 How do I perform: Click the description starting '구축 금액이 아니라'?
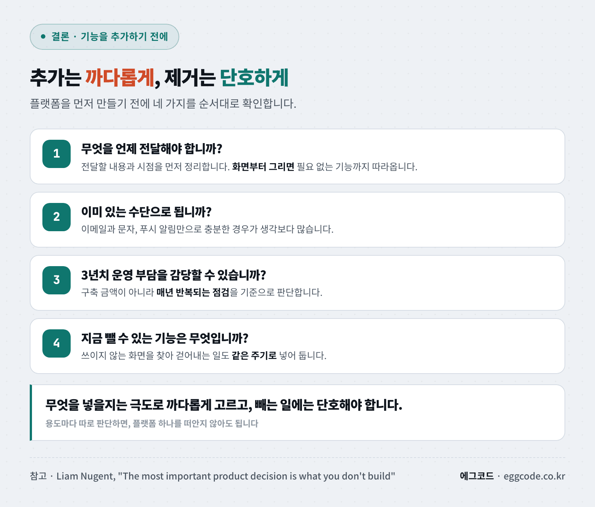[x=202, y=292]
